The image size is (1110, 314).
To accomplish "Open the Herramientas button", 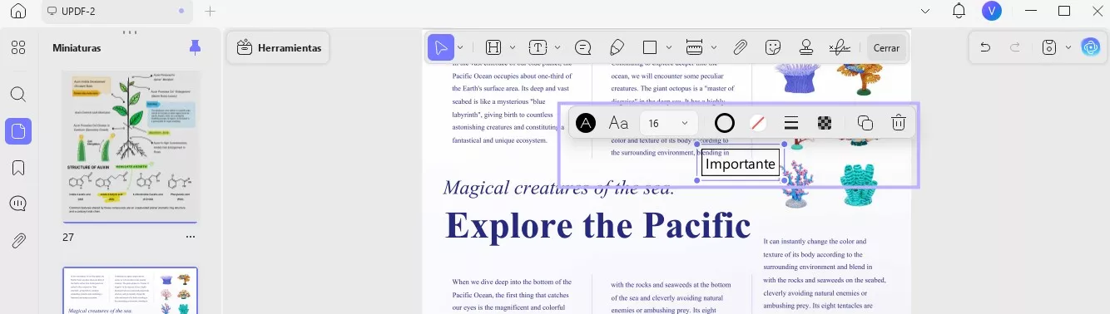I will (x=279, y=47).
